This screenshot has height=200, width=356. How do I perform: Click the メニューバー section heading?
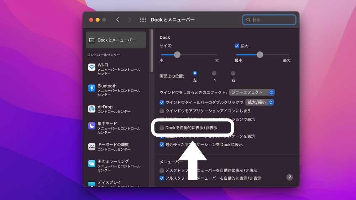tap(171, 162)
